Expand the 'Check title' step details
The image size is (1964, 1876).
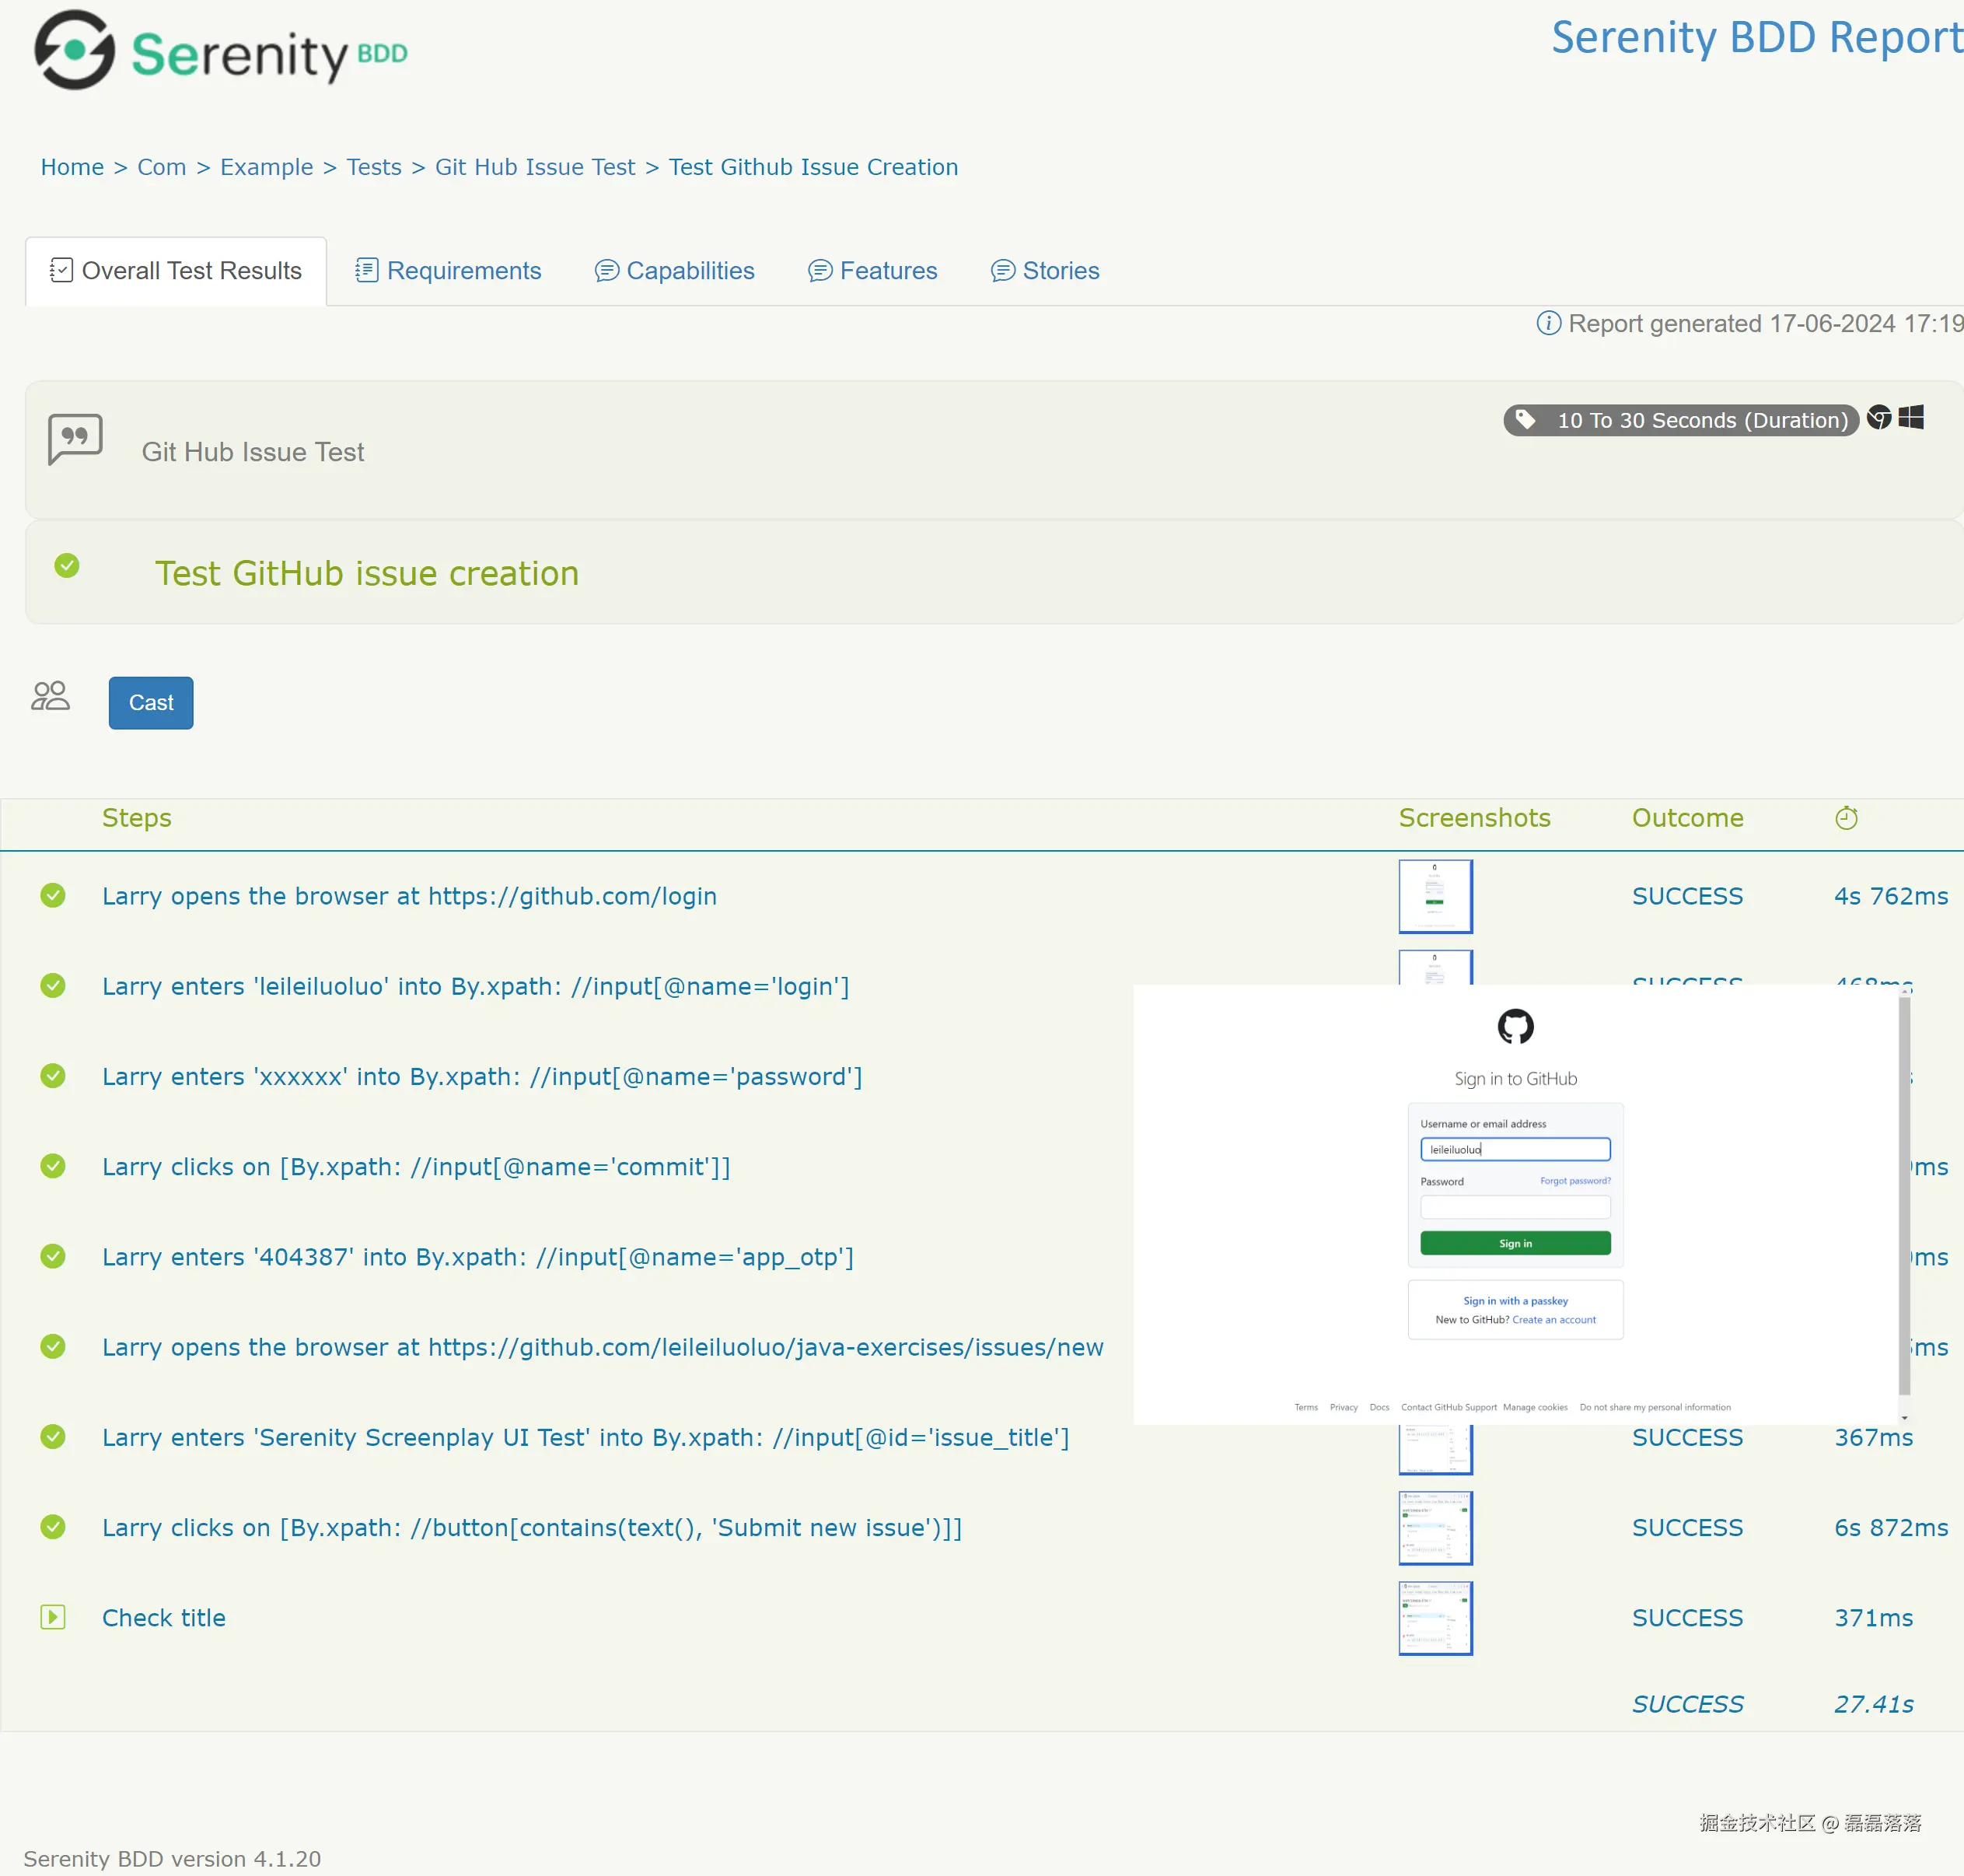[53, 1617]
